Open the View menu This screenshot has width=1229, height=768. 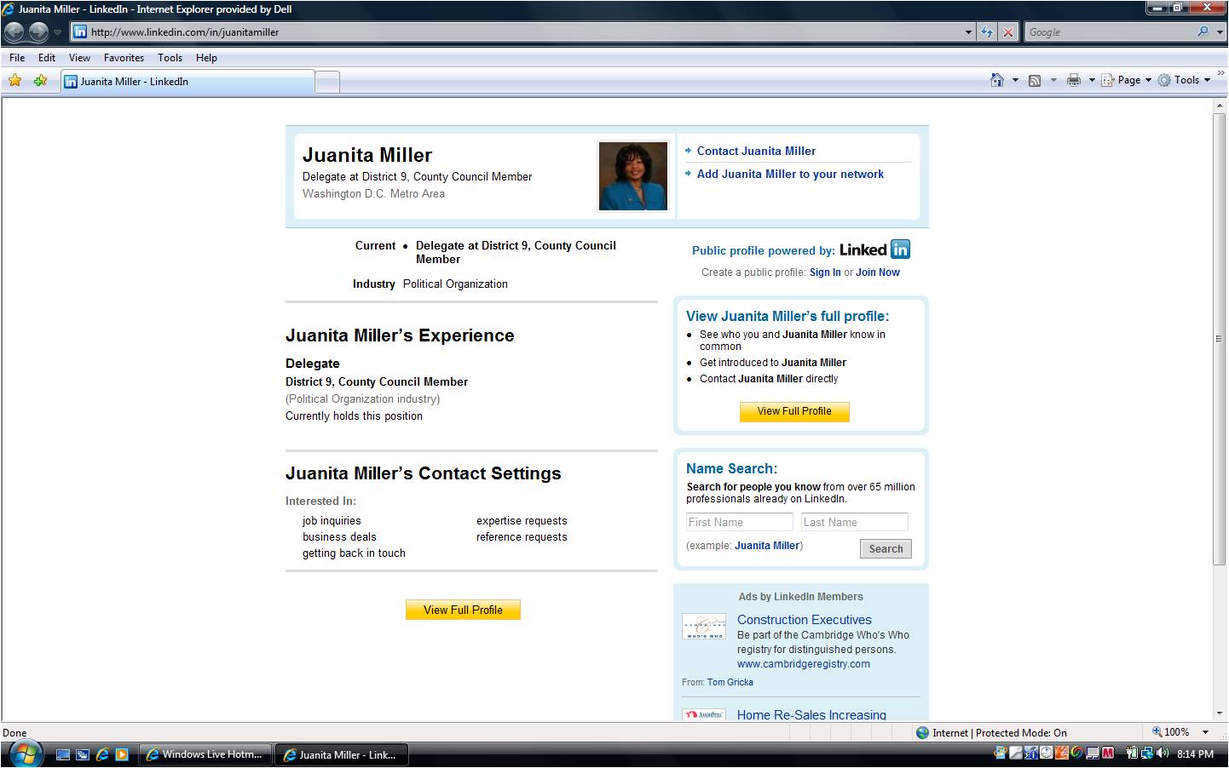pos(79,58)
